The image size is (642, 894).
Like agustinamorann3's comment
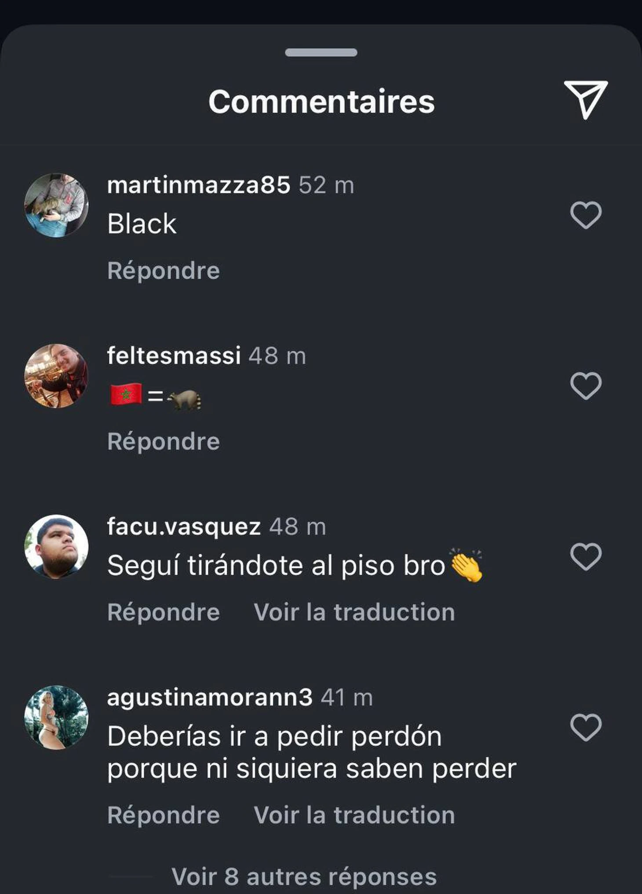(x=586, y=727)
